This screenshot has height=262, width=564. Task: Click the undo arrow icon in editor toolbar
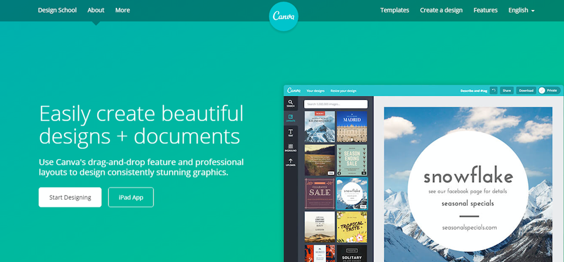point(493,90)
